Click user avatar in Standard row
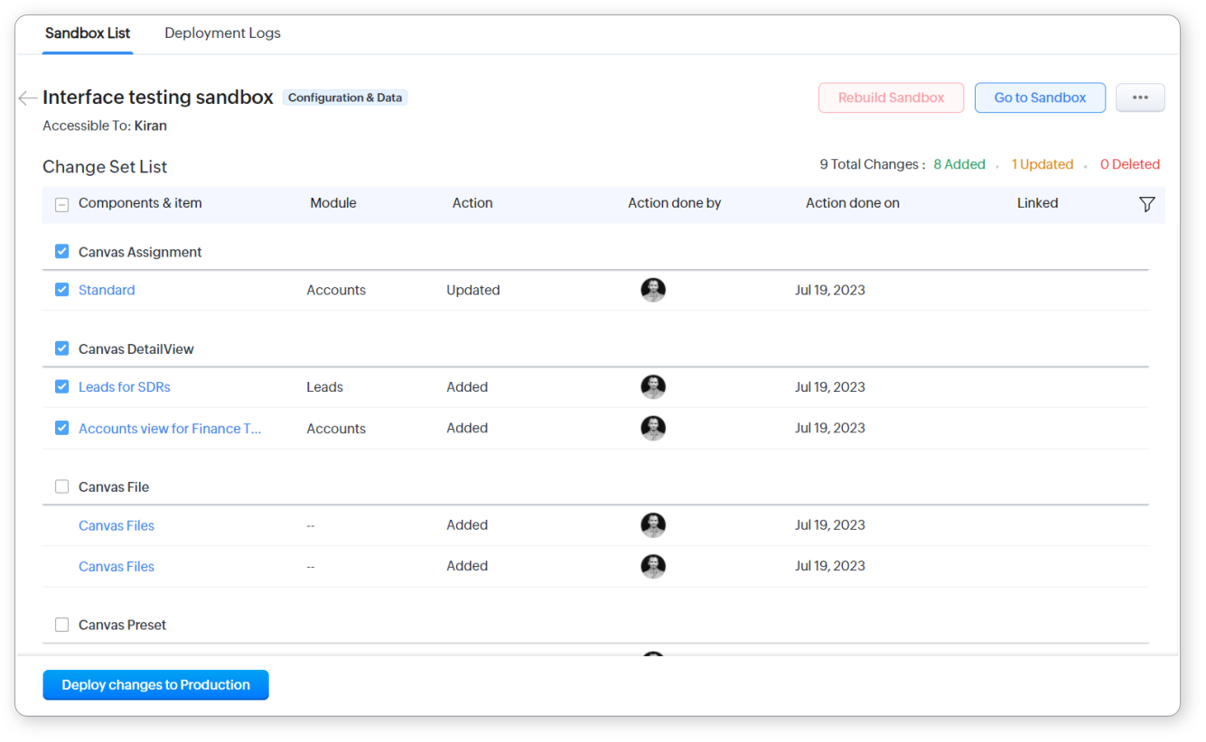 pos(652,290)
